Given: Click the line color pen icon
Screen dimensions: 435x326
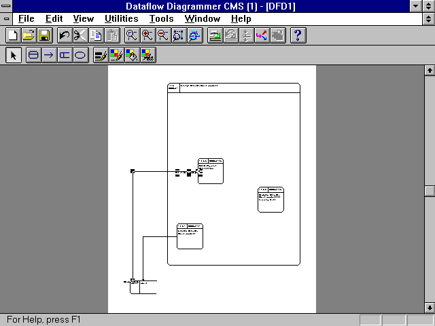Looking at the screenshot, I should (x=116, y=56).
